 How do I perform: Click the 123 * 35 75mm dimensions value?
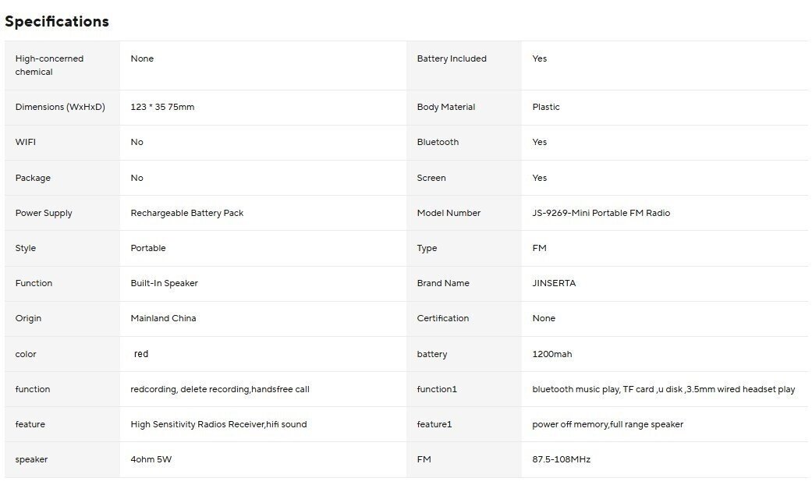pyautogui.click(x=162, y=107)
